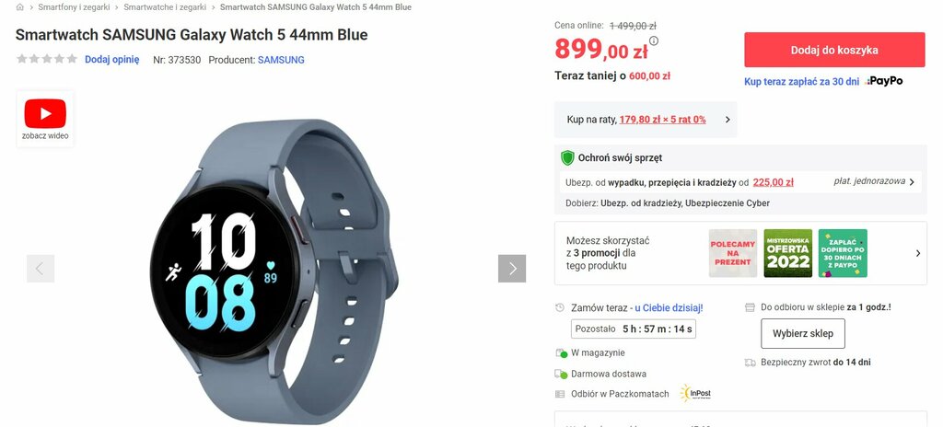Show the previous product image

click(41, 268)
